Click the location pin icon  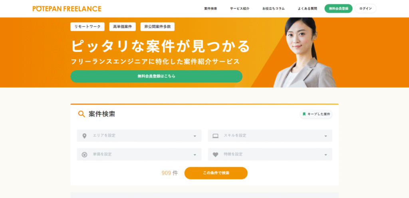84,136
